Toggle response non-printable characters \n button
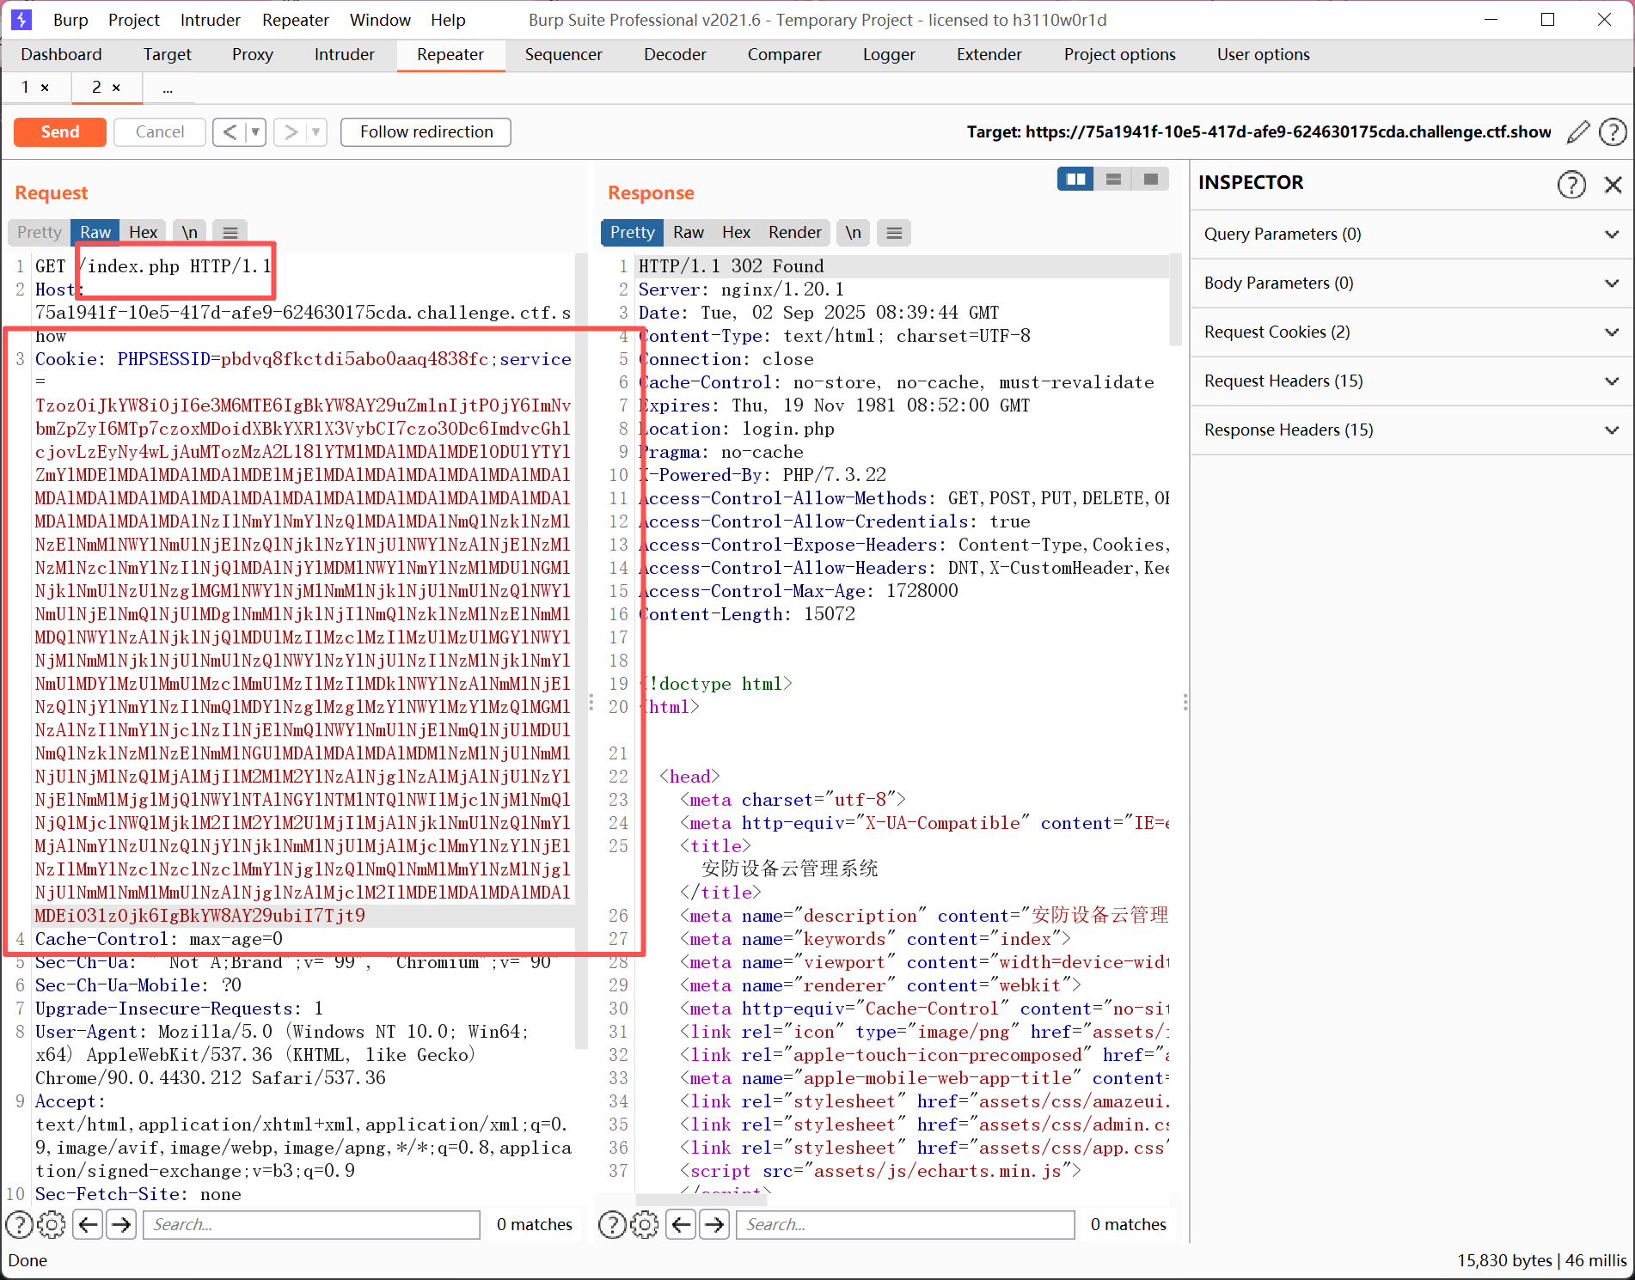 pos(853,232)
